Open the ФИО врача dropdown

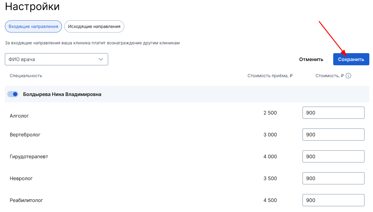click(56, 59)
